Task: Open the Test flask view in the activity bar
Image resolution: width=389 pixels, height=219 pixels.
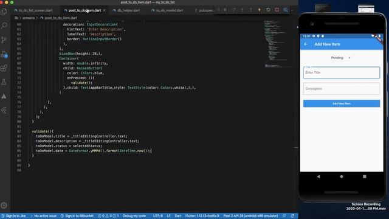Action: click(x=4, y=82)
